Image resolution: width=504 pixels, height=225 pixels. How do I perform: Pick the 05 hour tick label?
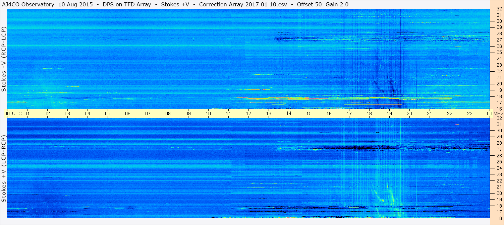click(108, 114)
